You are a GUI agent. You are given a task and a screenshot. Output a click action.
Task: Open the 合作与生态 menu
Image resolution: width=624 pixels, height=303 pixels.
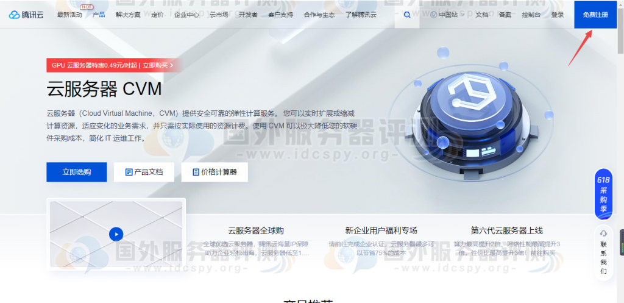coord(319,15)
